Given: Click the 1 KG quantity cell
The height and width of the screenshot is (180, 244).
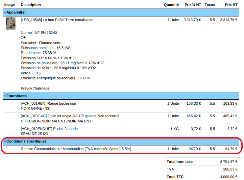Looking at the screenshot, I should click(x=174, y=129).
